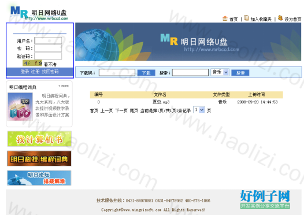Screen dimensions: 304x215
Task: Click the 注册 register link
Action: (35, 72)
